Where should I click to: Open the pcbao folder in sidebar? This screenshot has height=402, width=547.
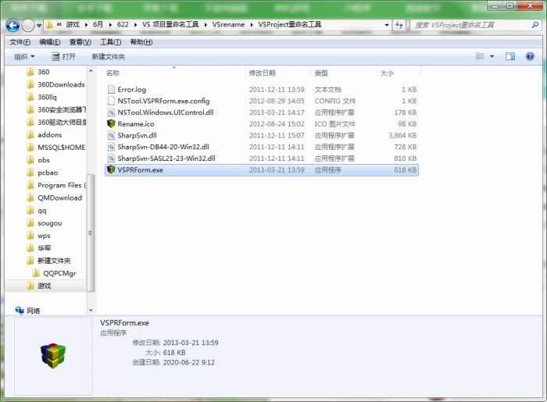(42, 173)
